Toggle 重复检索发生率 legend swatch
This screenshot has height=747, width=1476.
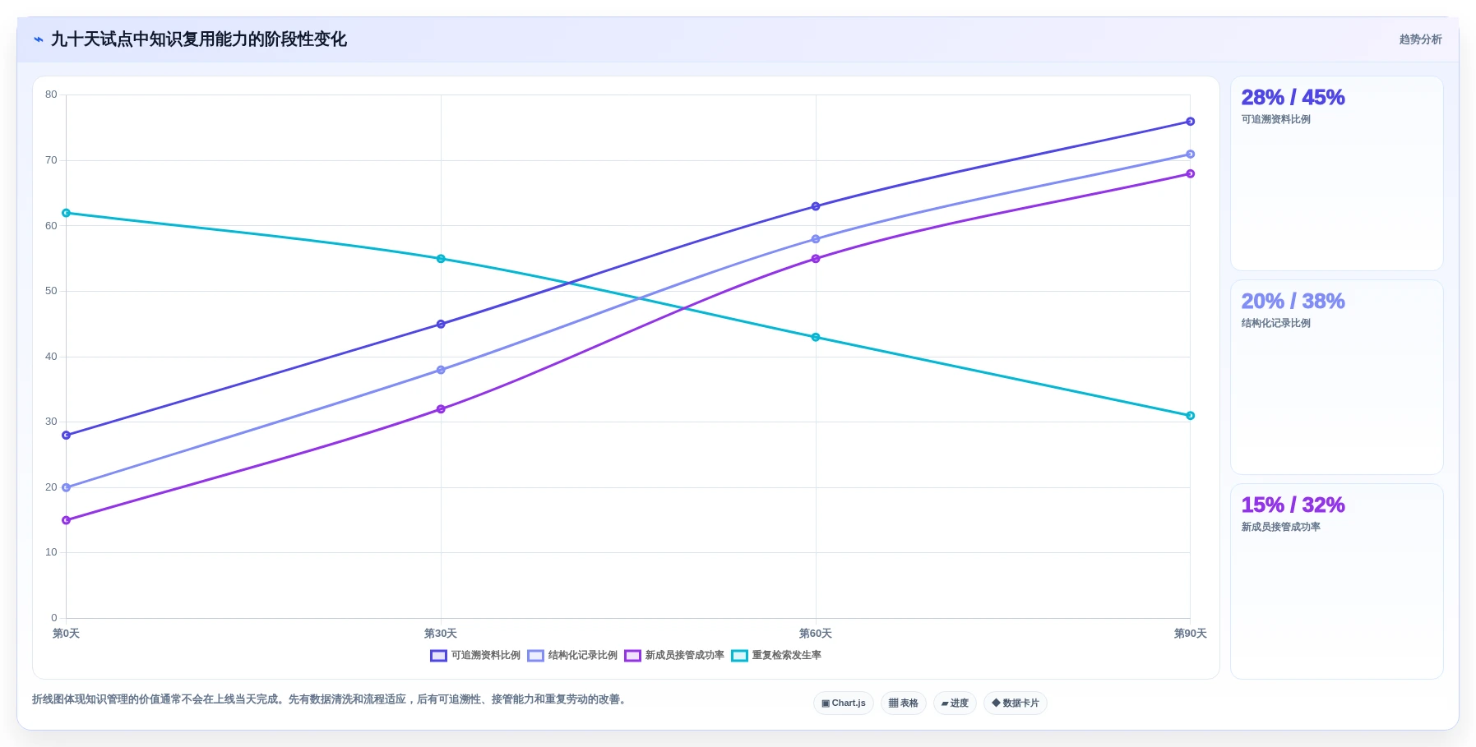(739, 656)
